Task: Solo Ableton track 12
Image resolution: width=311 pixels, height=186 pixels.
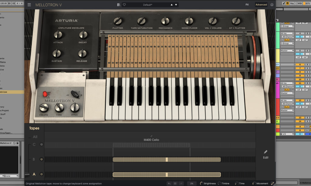Action: click(x=307, y=100)
